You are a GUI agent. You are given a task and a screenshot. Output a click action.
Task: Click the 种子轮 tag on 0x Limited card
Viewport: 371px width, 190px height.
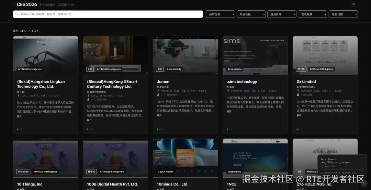pos(301,69)
